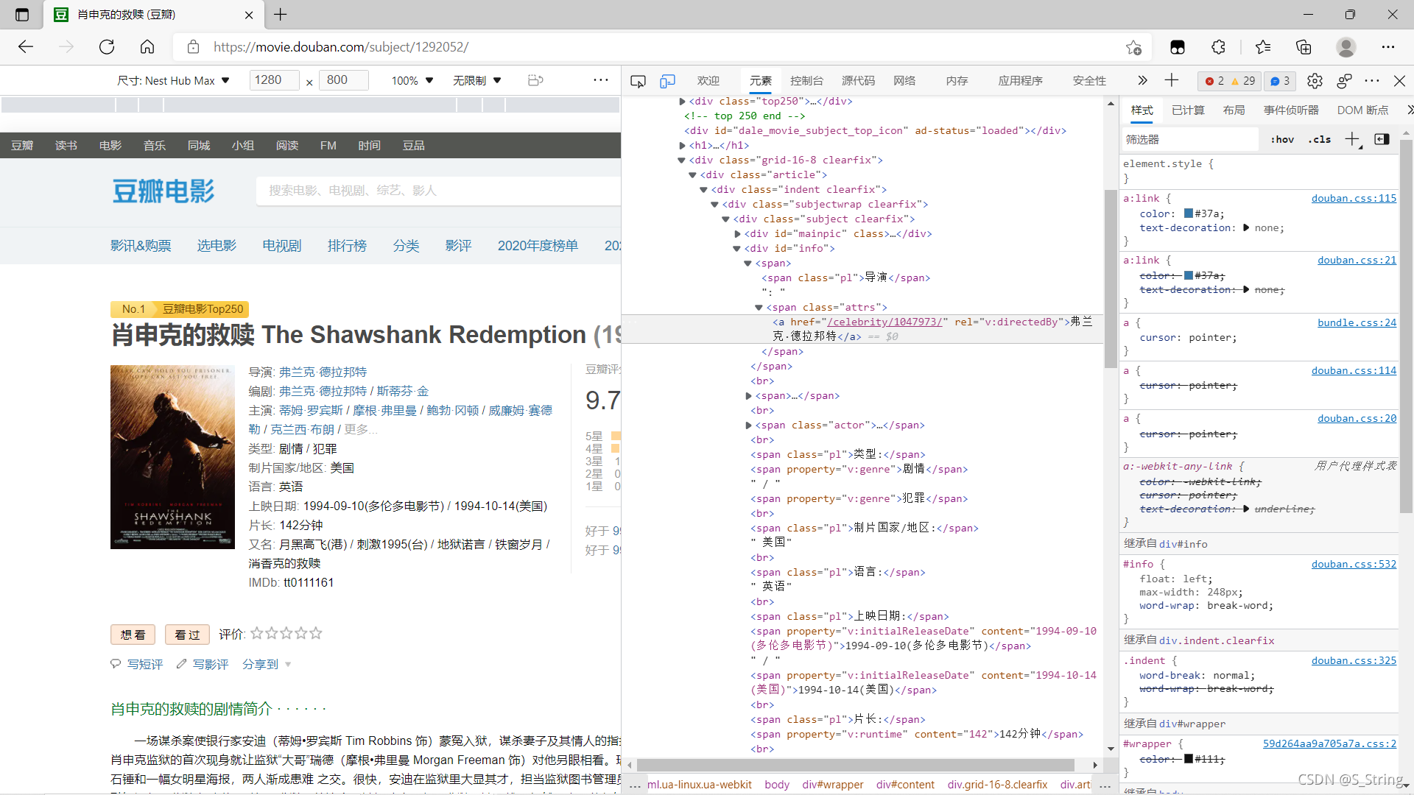The width and height of the screenshot is (1414, 795).
Task: Switch to 网络 network tab
Action: [904, 81]
